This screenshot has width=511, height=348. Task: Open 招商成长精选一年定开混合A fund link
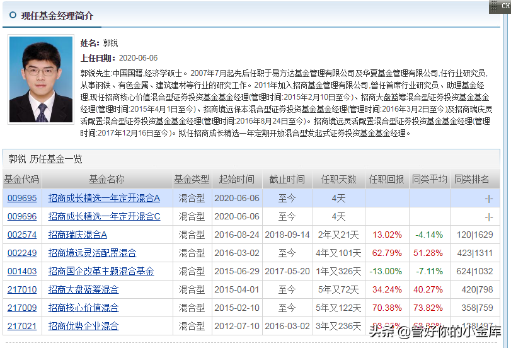click(x=104, y=198)
